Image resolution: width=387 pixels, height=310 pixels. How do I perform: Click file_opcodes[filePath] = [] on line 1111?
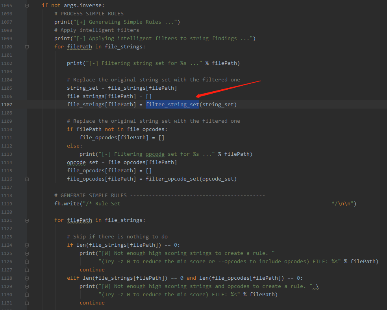point(122,137)
